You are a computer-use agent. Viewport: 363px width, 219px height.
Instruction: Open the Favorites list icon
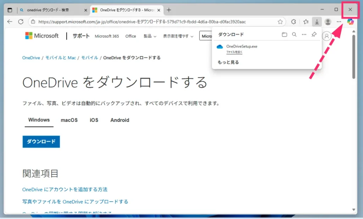306,22
